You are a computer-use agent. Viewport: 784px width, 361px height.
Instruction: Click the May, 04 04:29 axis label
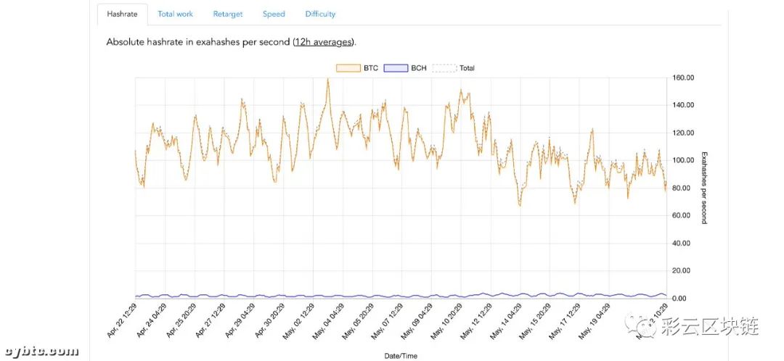pos(329,321)
